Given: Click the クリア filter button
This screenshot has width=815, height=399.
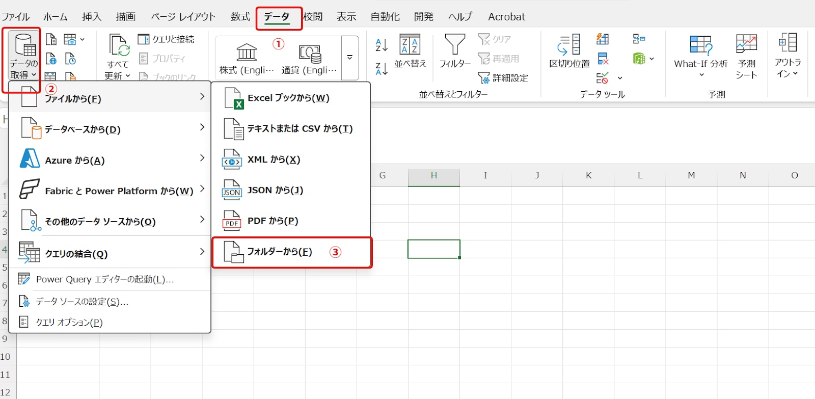Looking at the screenshot, I should [494, 39].
